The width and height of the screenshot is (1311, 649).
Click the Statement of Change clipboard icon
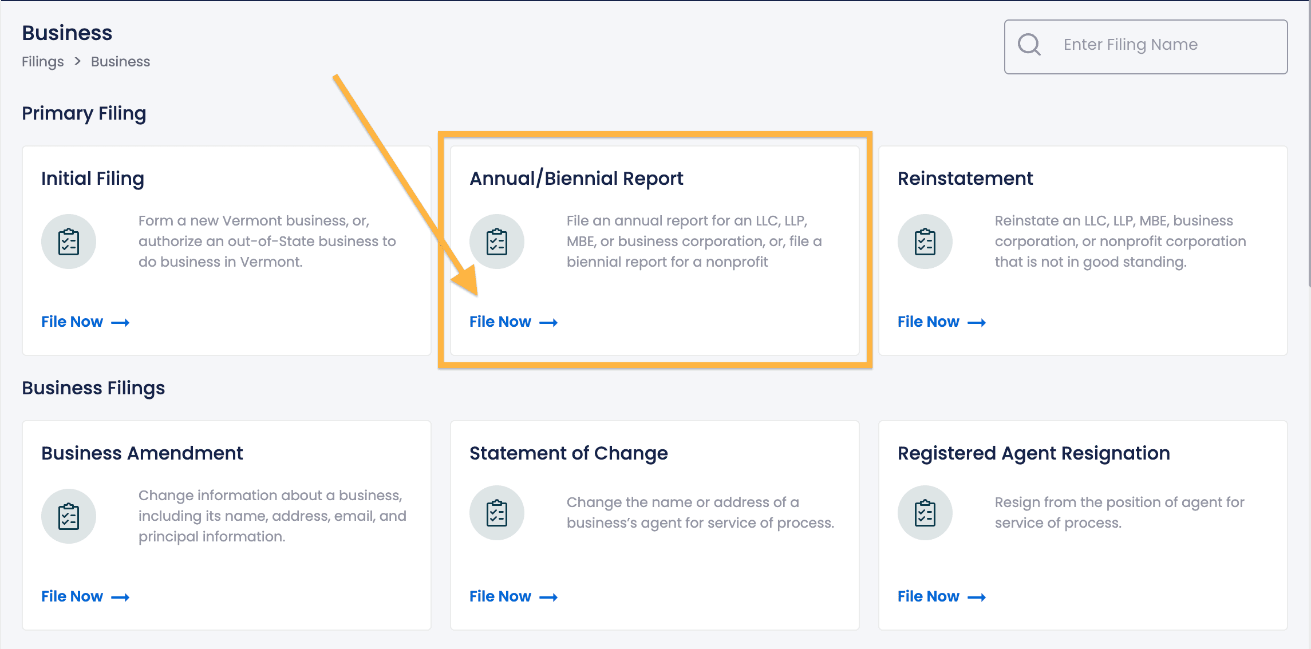[497, 513]
